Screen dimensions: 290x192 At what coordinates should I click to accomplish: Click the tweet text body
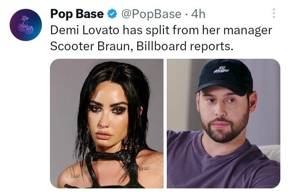tap(161, 38)
